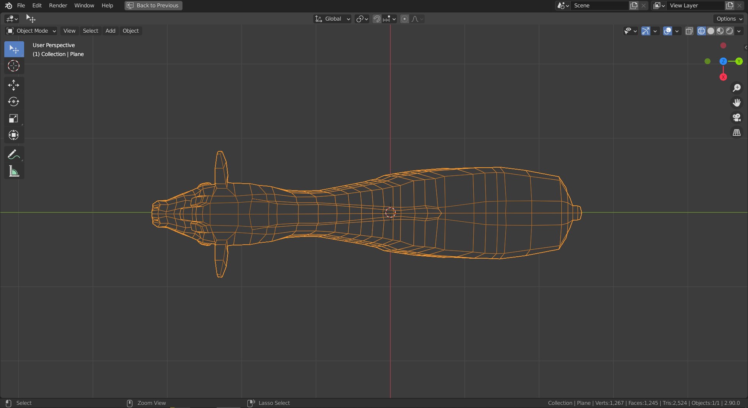Choose the Move tool

coord(14,85)
